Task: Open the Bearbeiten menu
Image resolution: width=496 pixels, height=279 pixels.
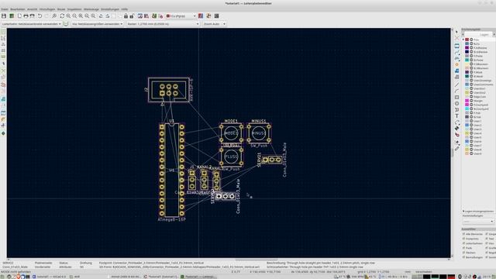Action: pos(18,9)
